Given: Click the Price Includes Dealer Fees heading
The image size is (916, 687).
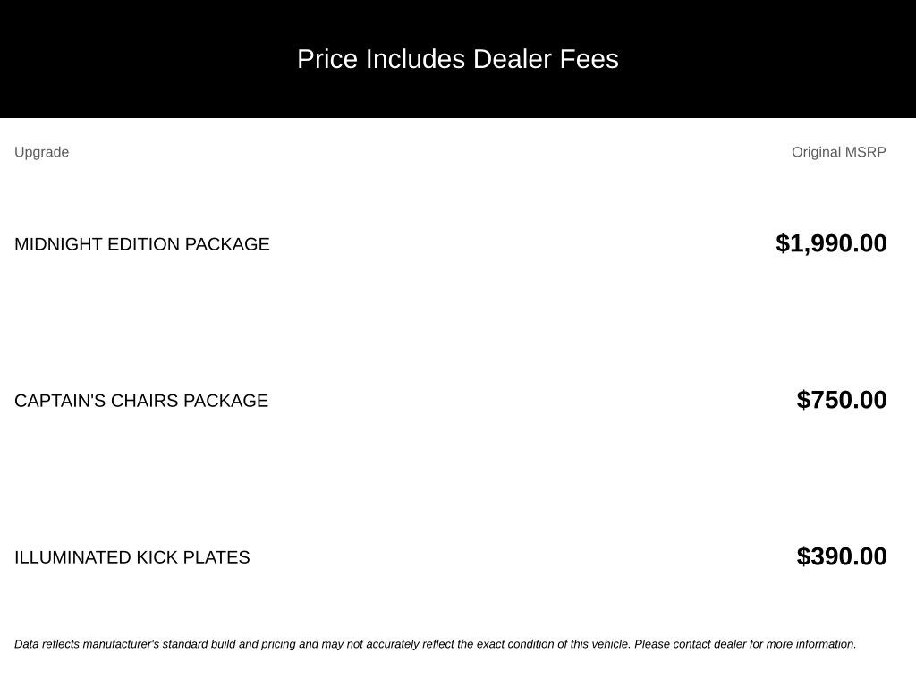Looking at the screenshot, I should tap(457, 59).
